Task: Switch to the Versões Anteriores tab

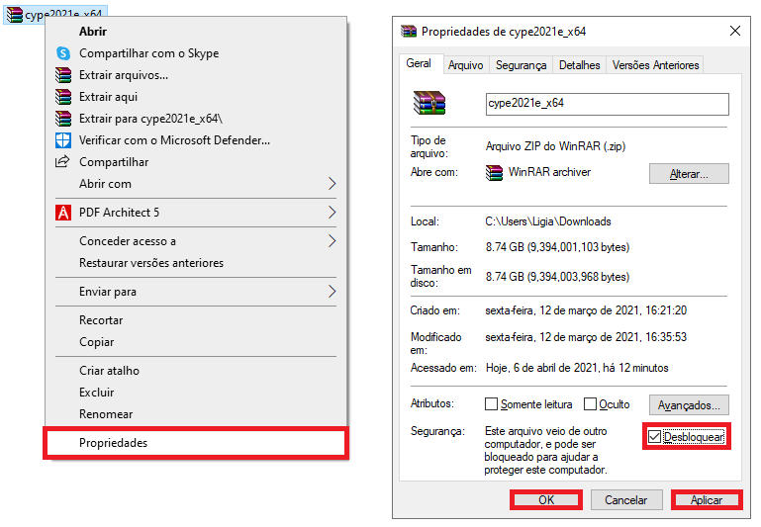Action: (655, 65)
